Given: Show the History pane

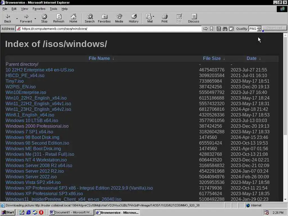Looking at the screenshot, I should 134,18.
